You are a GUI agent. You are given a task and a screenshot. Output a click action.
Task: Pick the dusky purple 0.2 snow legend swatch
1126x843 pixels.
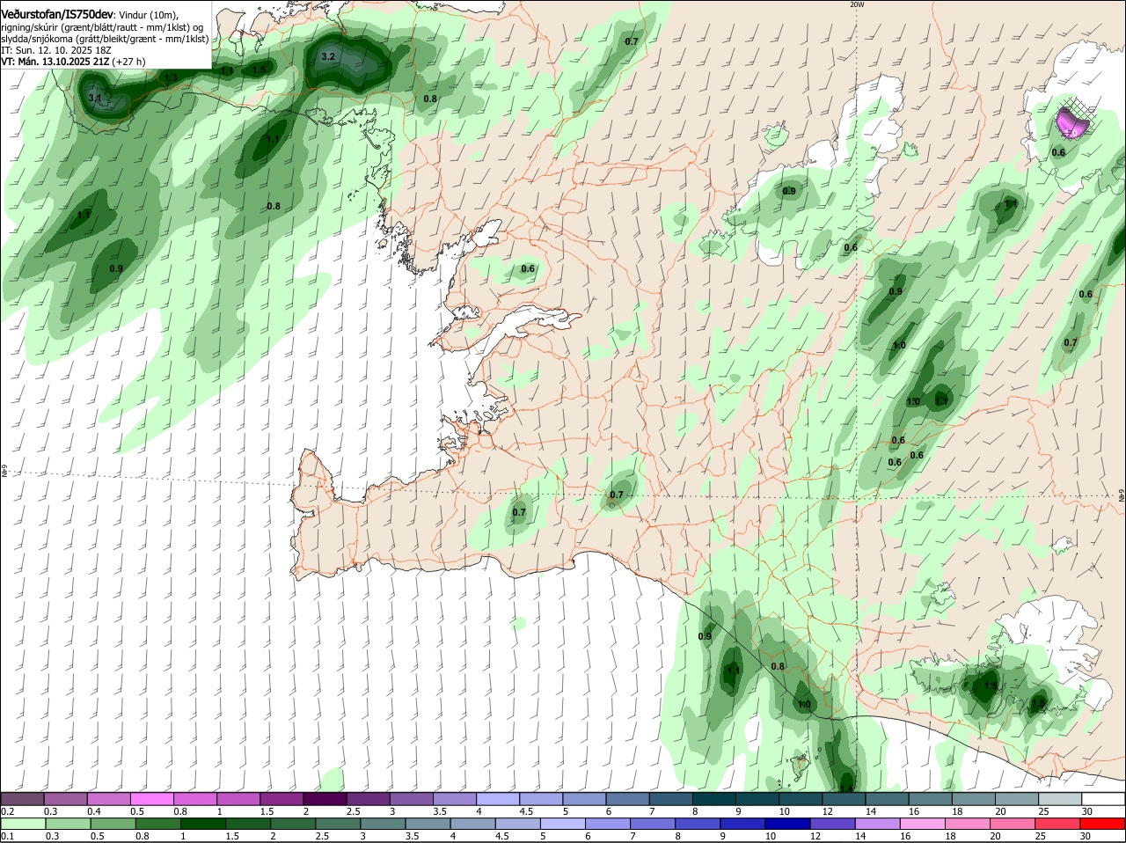coord(23,799)
